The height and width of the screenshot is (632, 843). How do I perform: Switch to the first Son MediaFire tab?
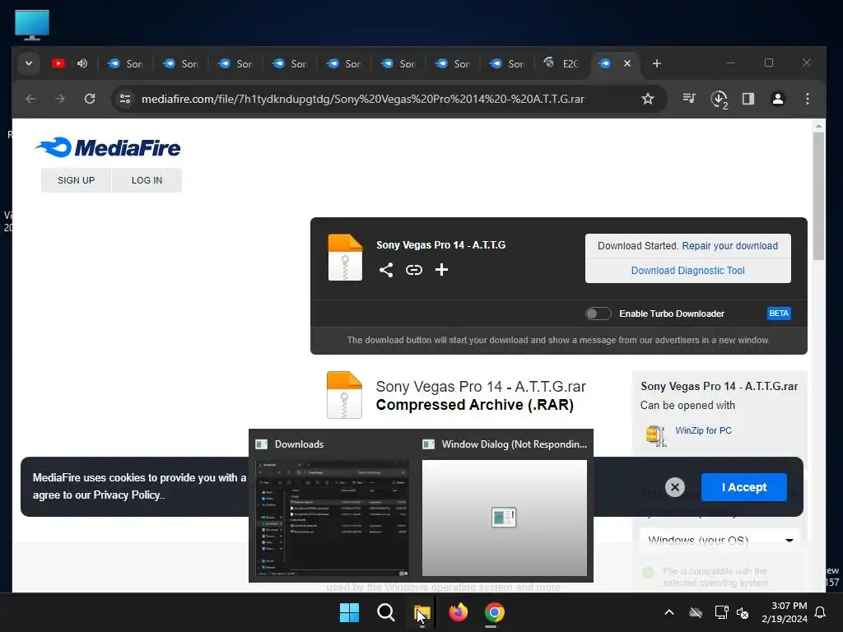(125, 63)
